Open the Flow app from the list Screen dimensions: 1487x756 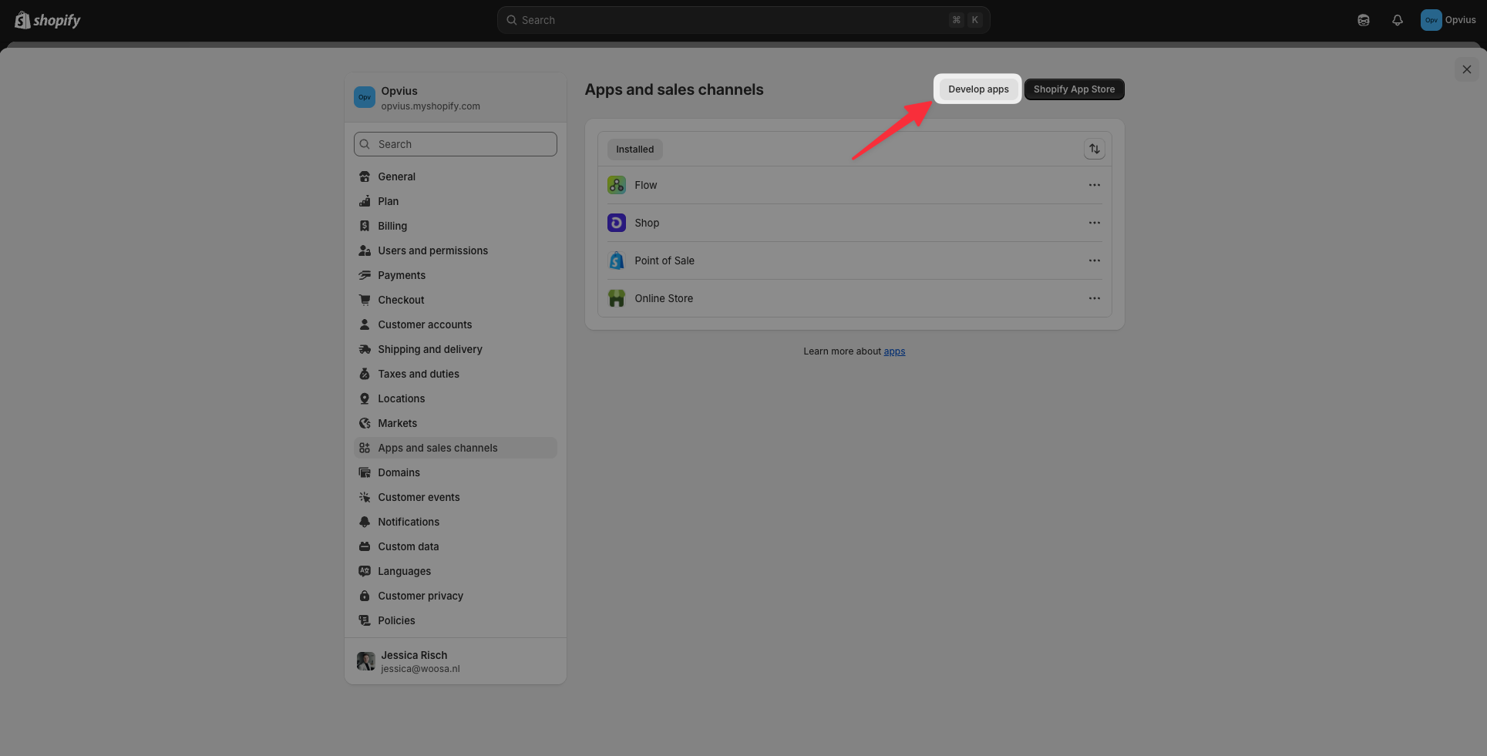tap(855, 185)
